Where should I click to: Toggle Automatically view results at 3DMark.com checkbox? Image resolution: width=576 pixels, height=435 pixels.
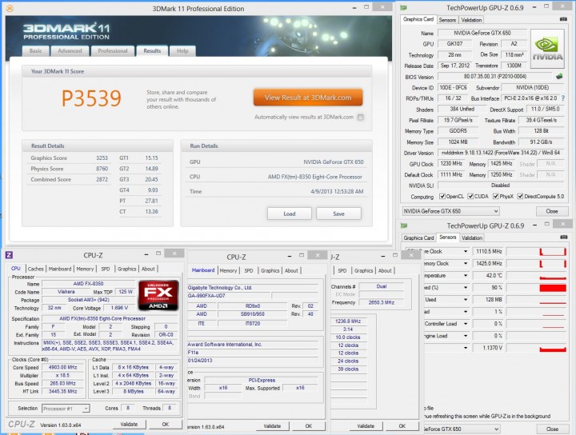[x=360, y=117]
